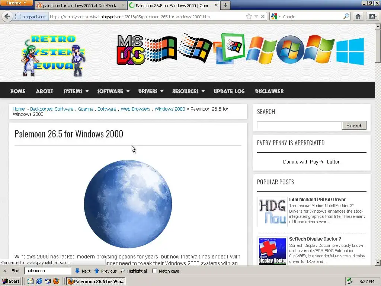This screenshot has width=381, height=286.
Task: Click the page scrollbar down arrow
Action: pos(378,263)
